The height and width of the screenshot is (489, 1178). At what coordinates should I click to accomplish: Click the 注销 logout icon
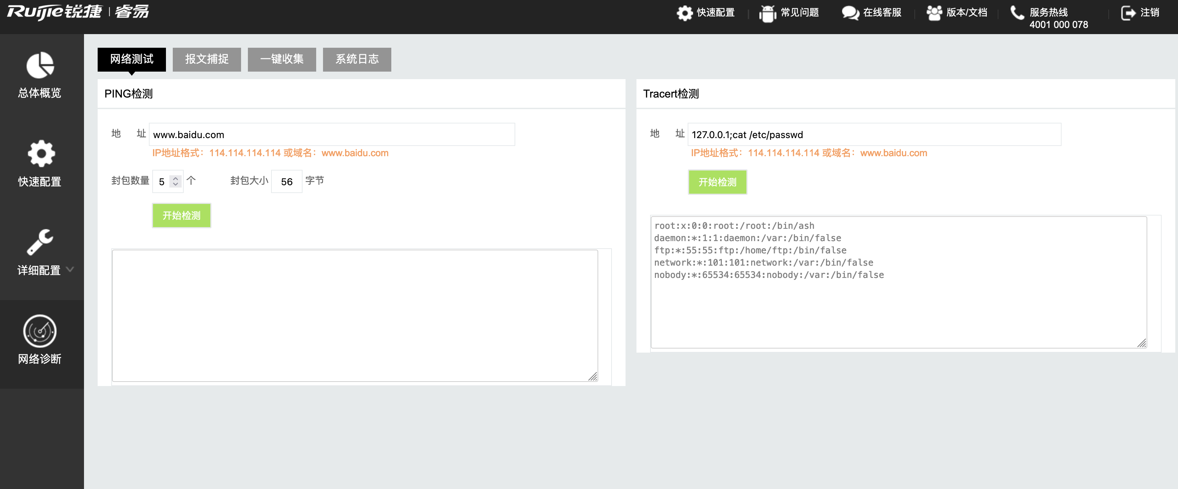[1128, 13]
